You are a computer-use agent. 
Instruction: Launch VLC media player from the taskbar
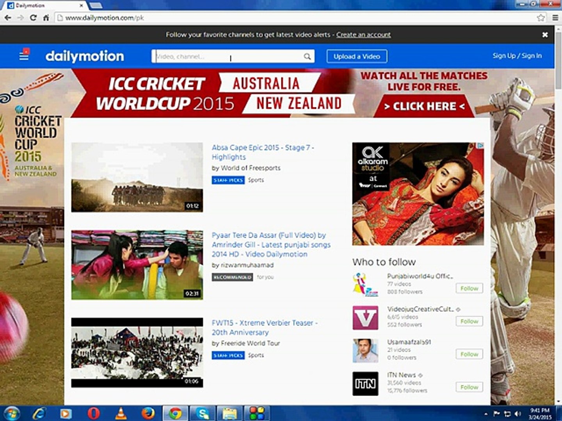point(121,413)
